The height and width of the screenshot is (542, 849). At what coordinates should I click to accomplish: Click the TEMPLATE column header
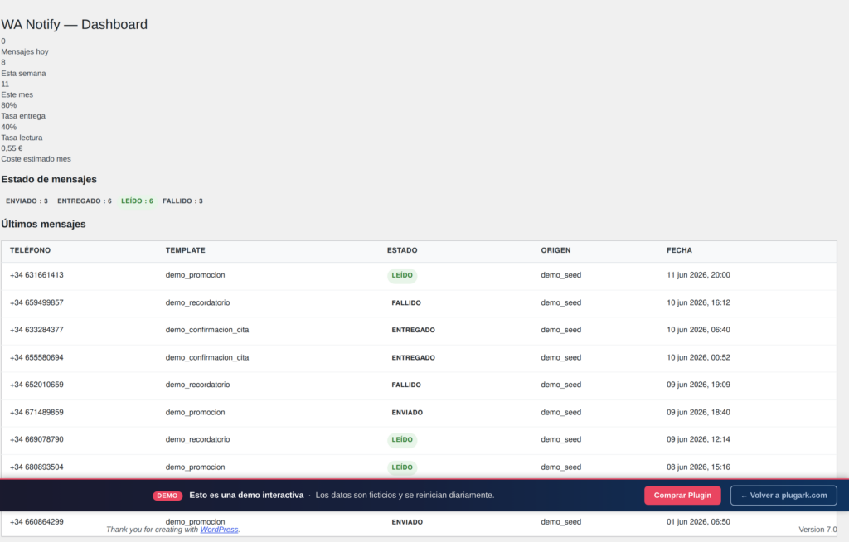point(185,250)
